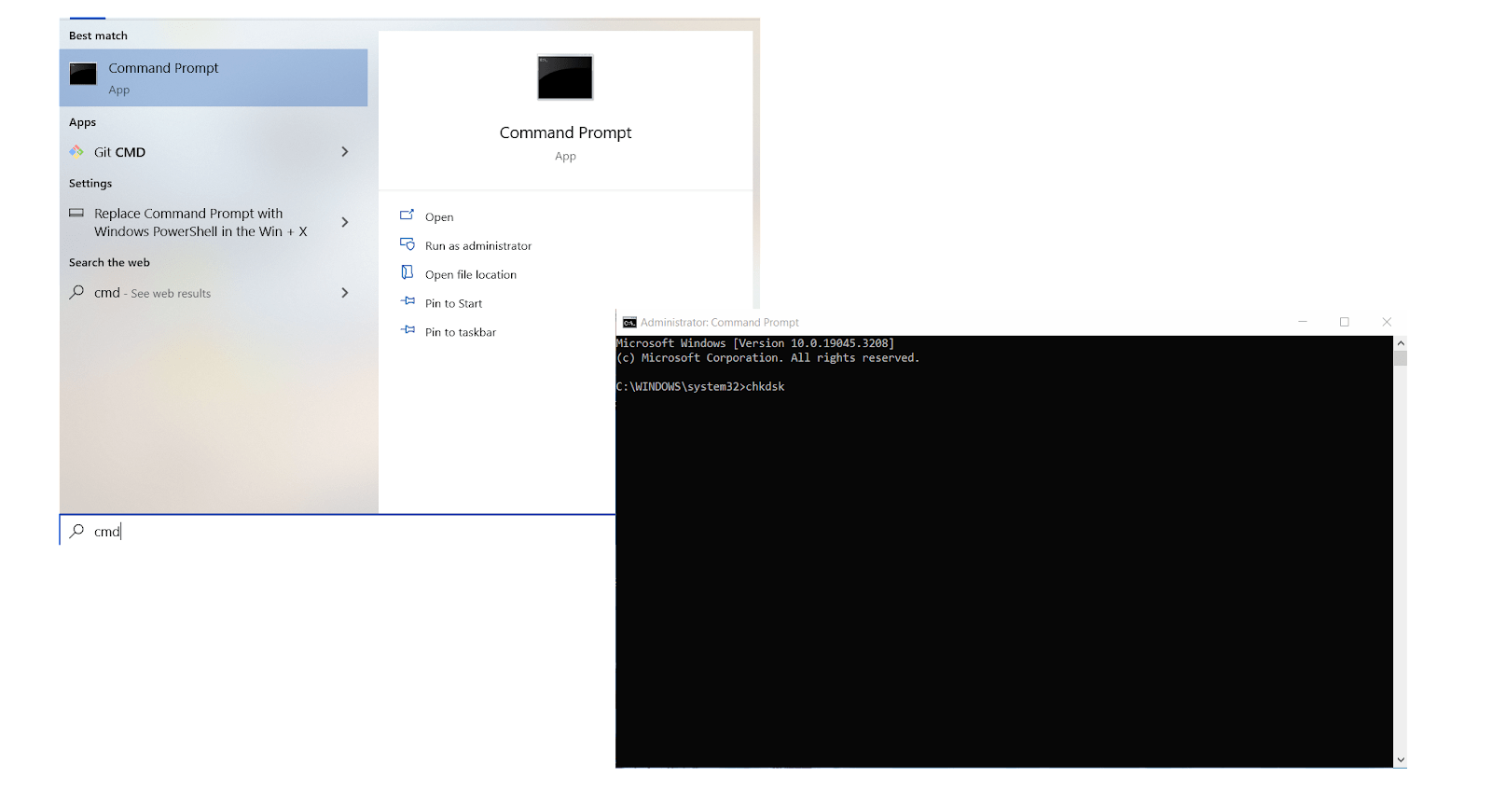Expand the cmd web results chevron

[x=345, y=293]
